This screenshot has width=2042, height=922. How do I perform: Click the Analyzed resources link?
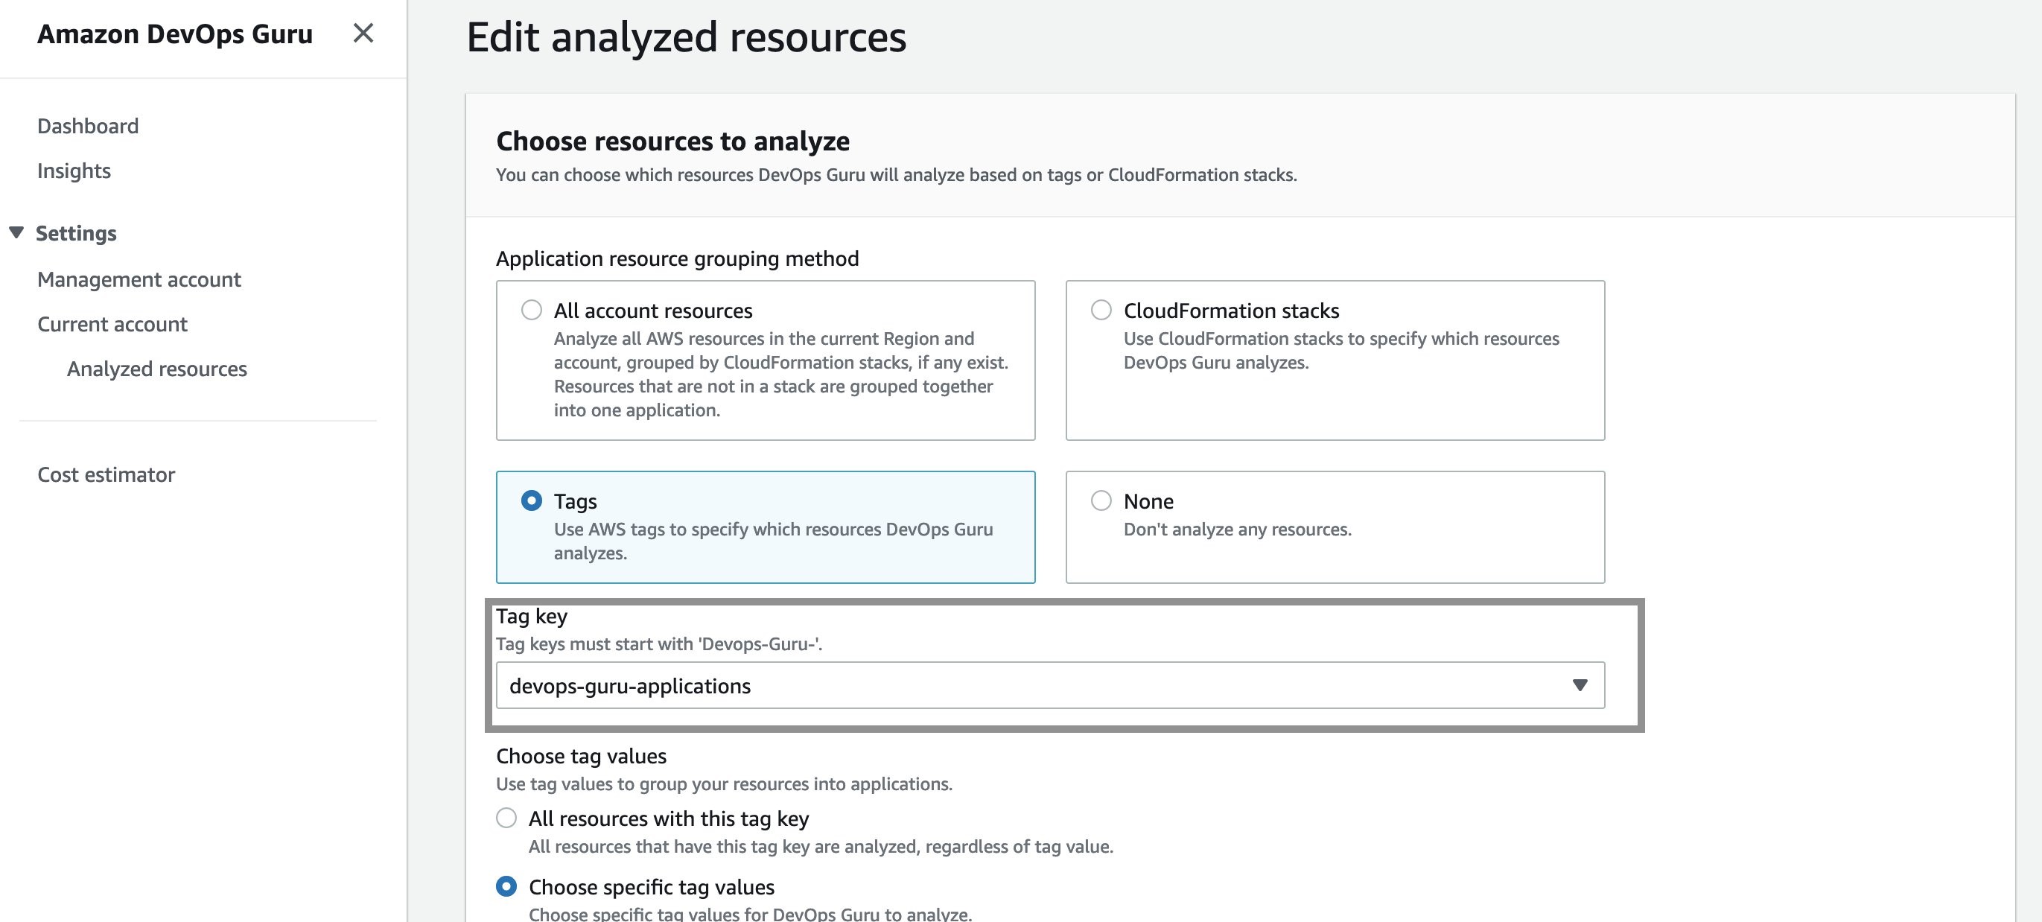[156, 367]
